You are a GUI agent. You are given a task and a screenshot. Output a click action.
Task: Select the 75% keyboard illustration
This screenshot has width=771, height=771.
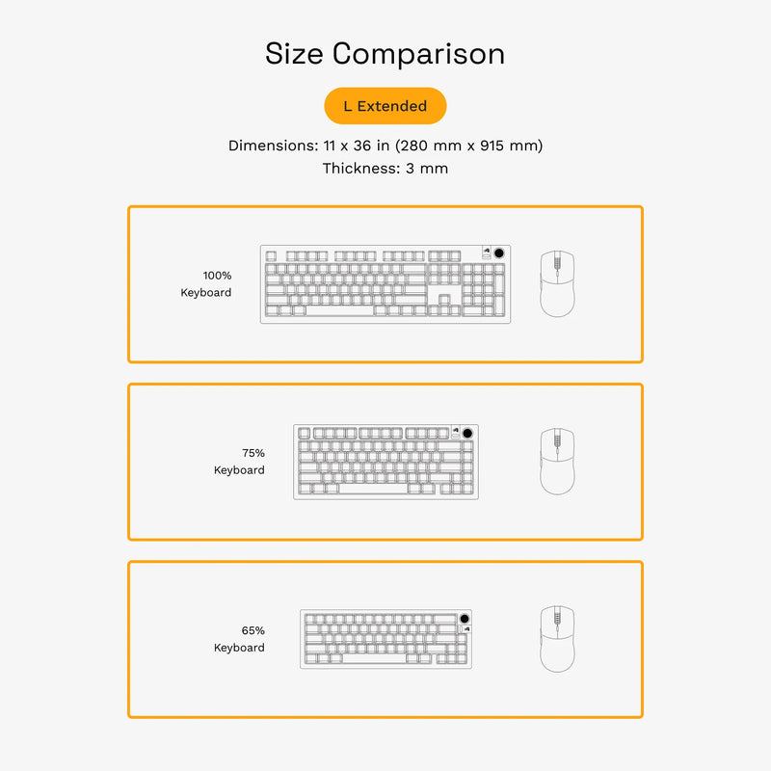click(385, 462)
